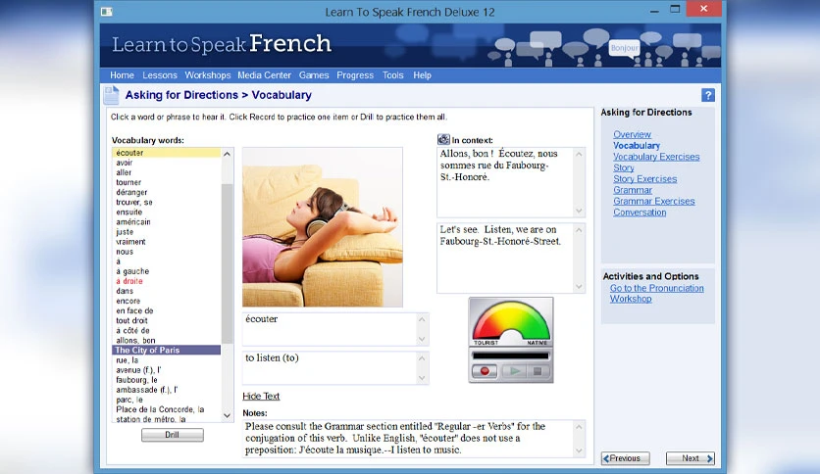Screen dimensions: 820x474
Task: Click up arrow of English context box
Action: tap(579, 230)
